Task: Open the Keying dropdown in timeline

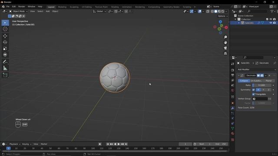Action: pos(26,144)
